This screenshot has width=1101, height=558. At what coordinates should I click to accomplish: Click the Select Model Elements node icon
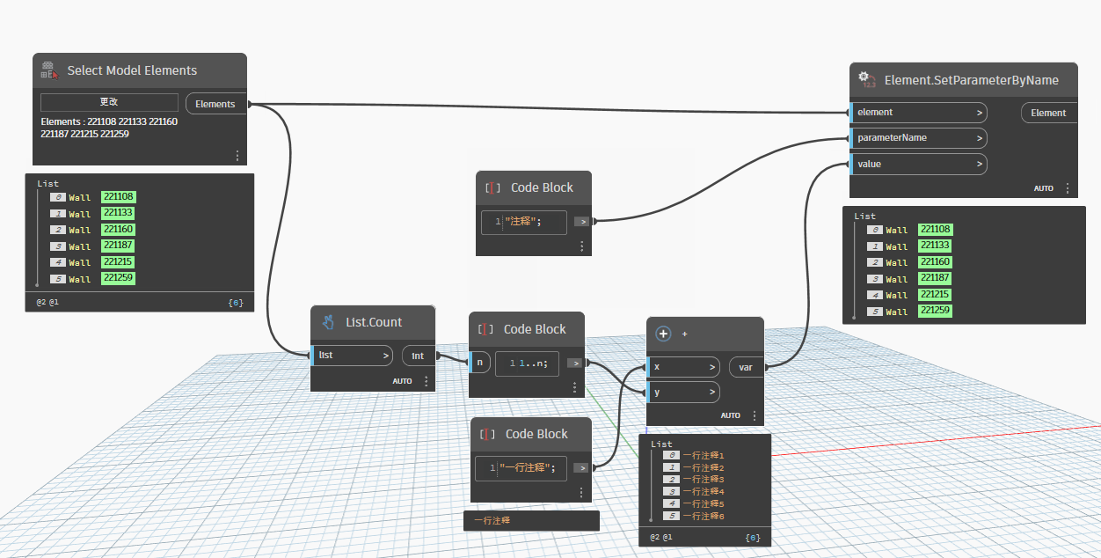pos(49,70)
